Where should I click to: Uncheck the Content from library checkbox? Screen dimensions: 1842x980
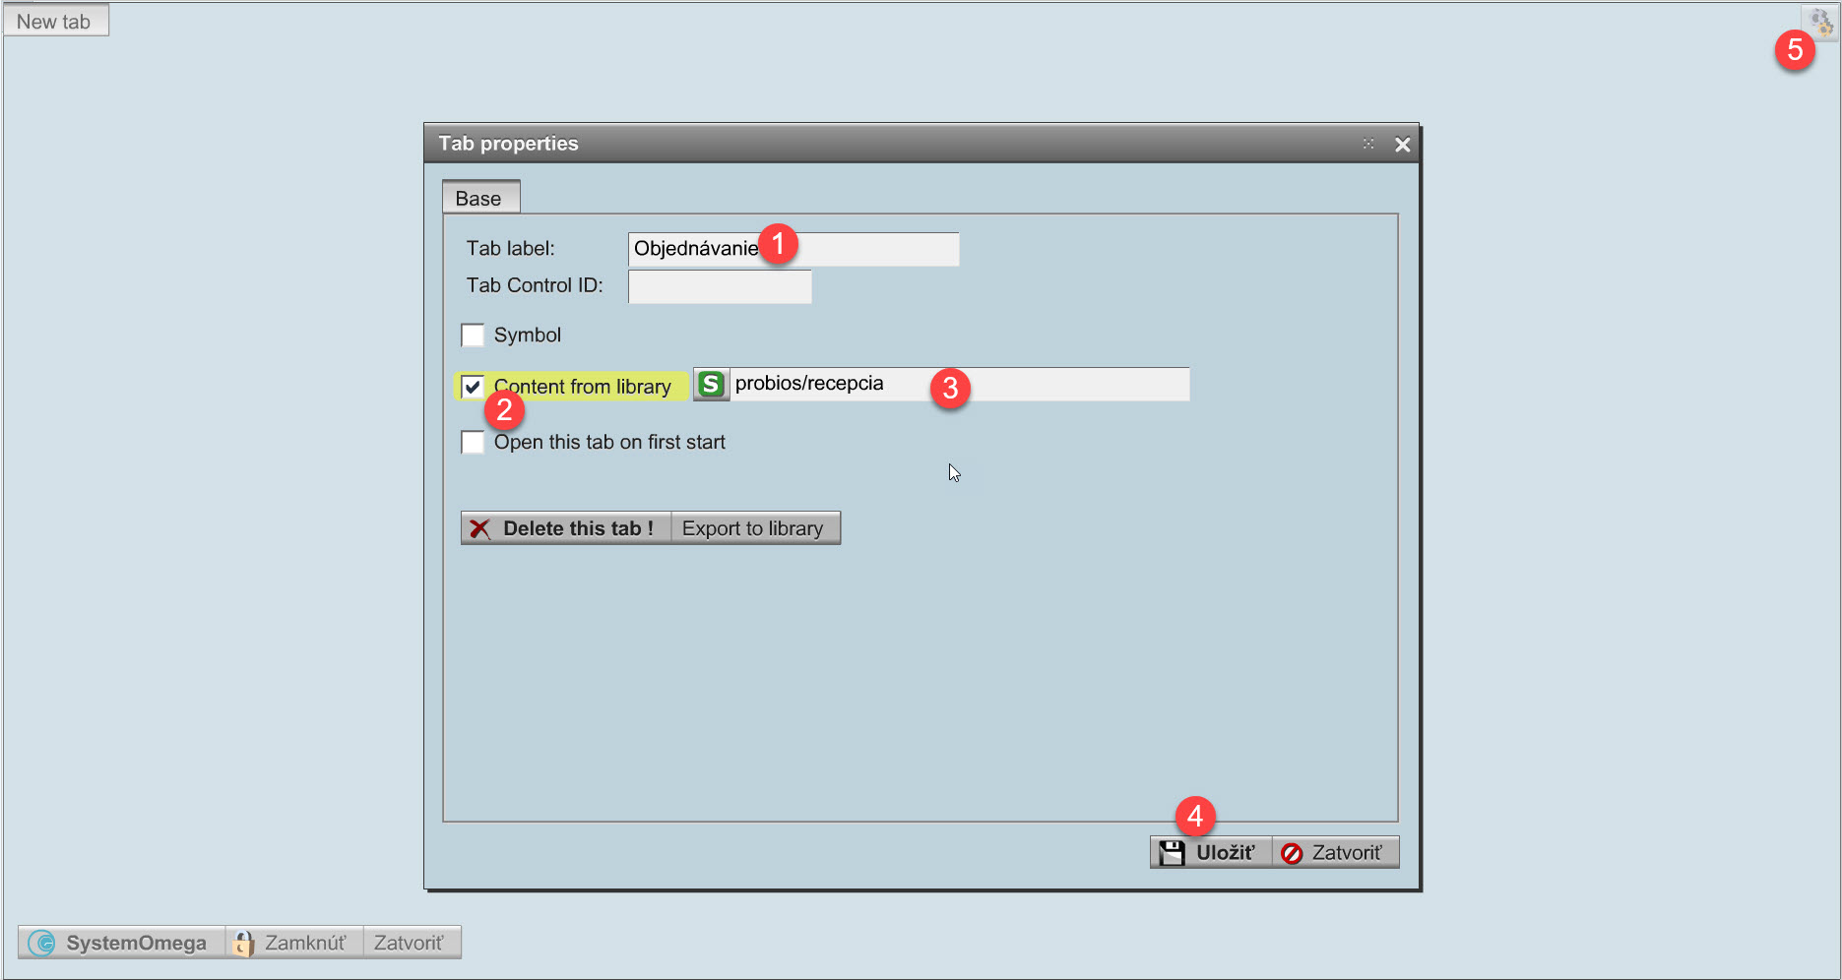coord(473,387)
